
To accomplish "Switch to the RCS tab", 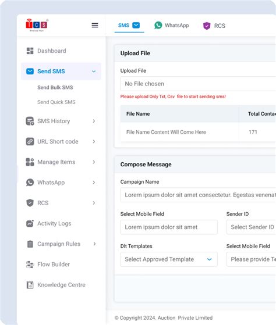I will point(214,26).
